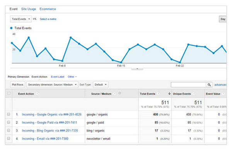Click help icon next to Source / Medium header
The image size is (232, 149).
(x=114, y=94)
